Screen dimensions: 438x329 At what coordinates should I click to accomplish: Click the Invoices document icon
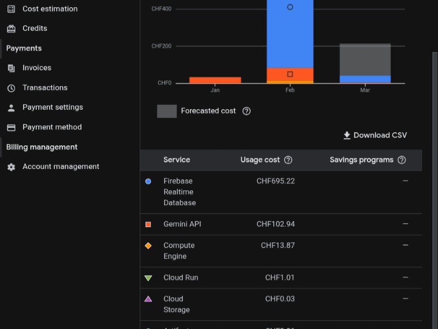coord(11,68)
